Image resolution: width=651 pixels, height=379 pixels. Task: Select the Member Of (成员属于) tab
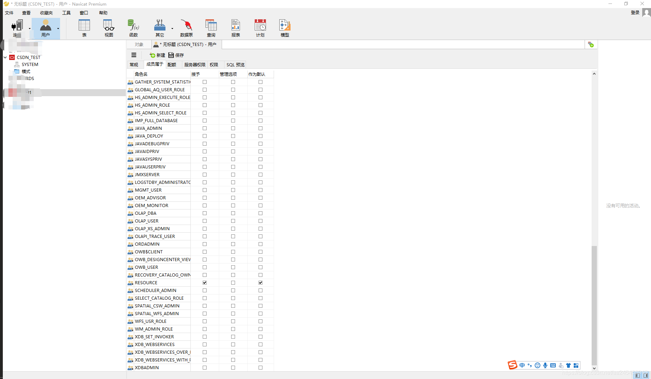click(155, 64)
